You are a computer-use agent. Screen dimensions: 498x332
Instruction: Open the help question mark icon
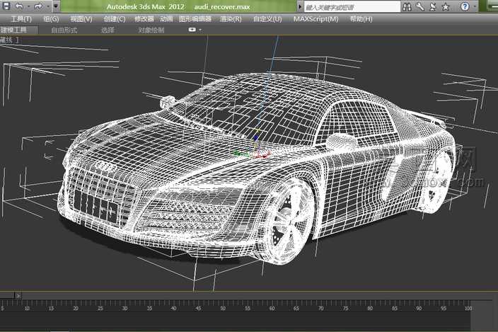pyautogui.click(x=465, y=6)
